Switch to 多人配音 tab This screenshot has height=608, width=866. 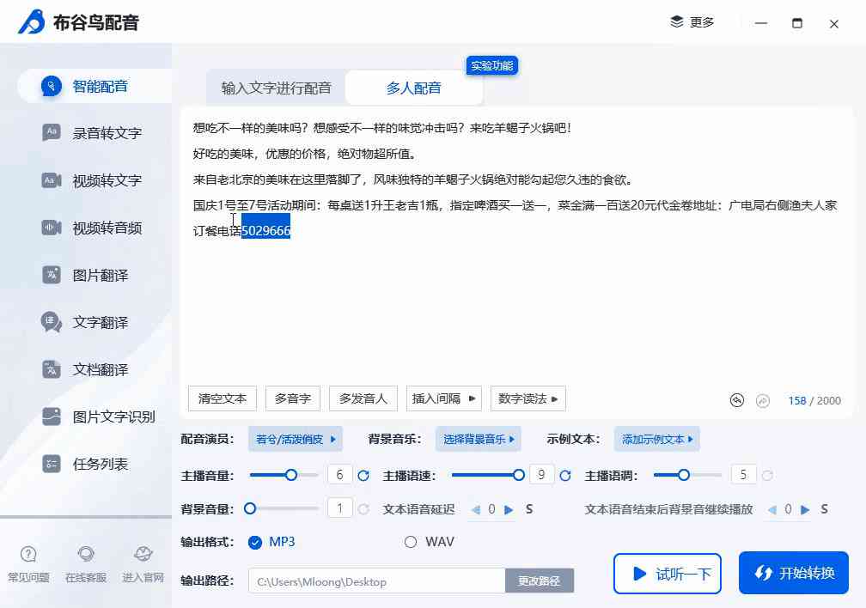coord(414,88)
